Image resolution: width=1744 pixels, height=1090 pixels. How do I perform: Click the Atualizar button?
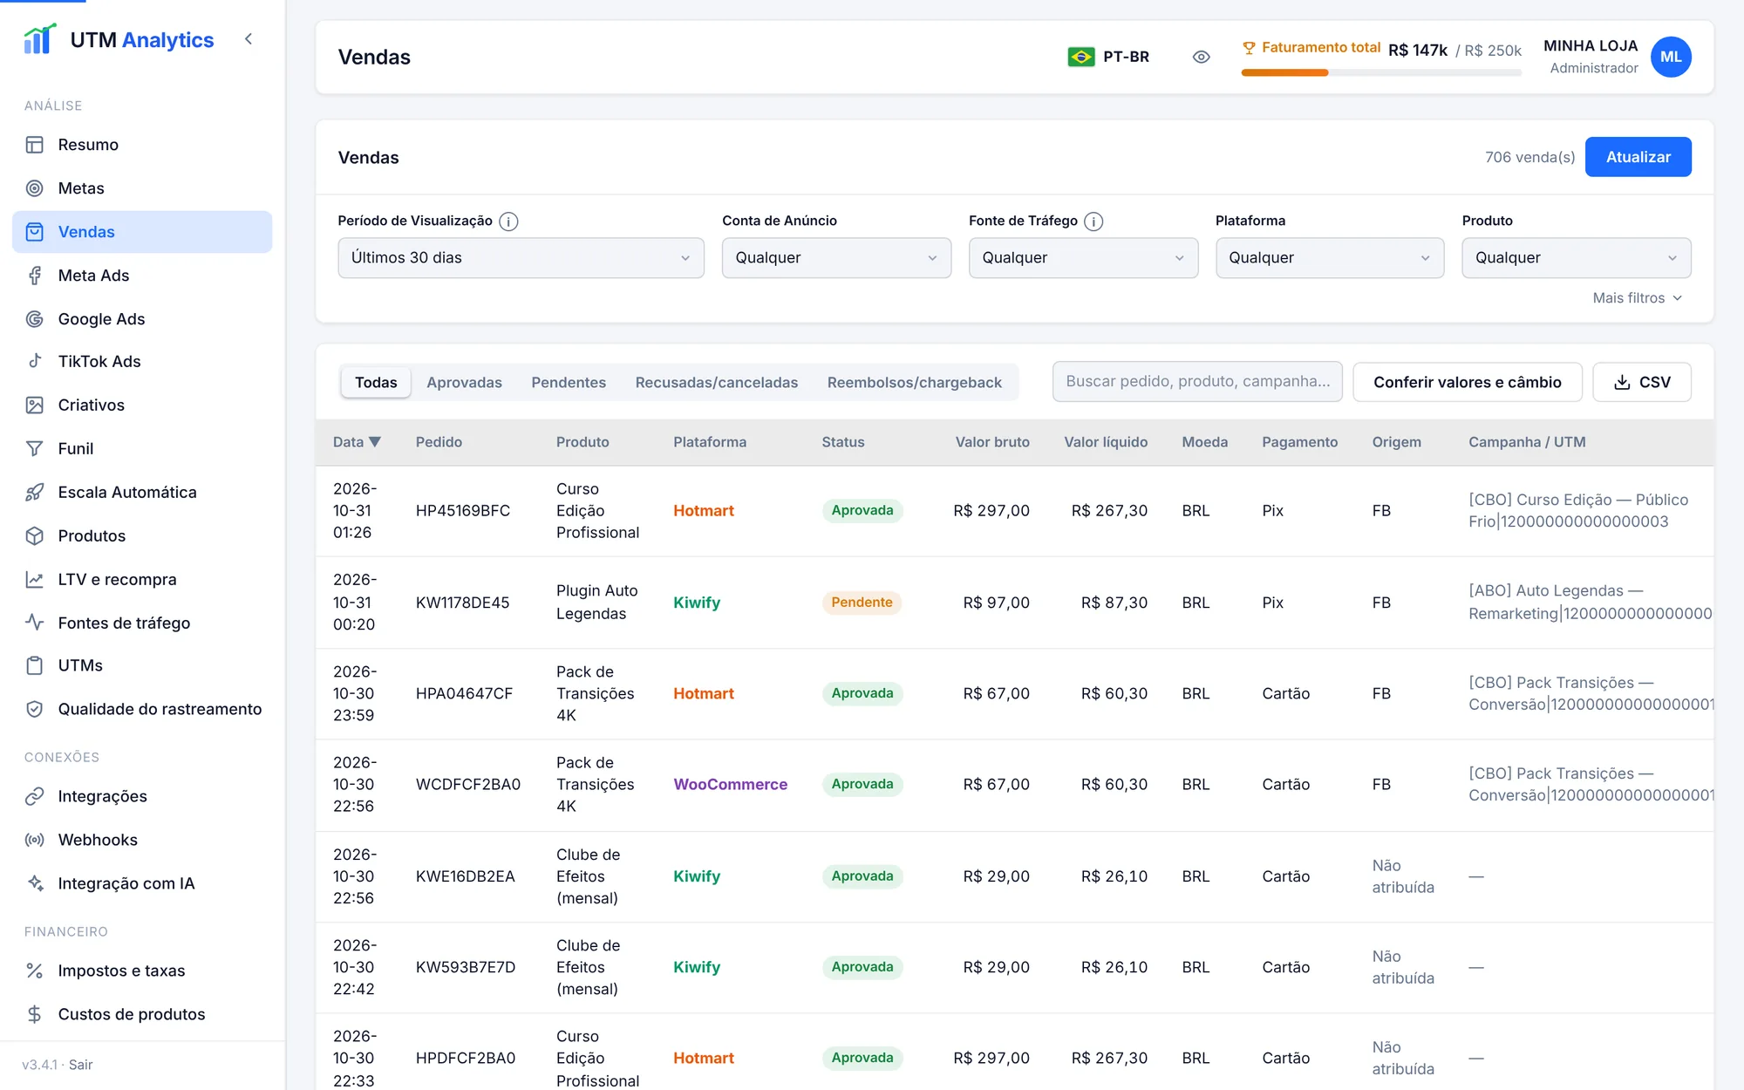pos(1638,157)
